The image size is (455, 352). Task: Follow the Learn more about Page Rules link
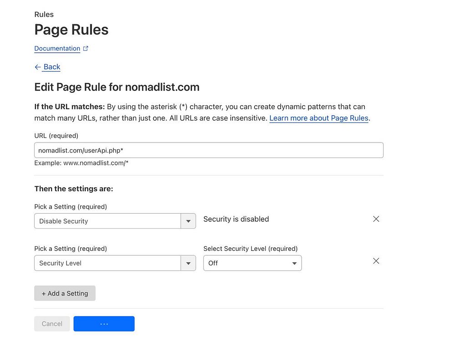[x=319, y=118]
